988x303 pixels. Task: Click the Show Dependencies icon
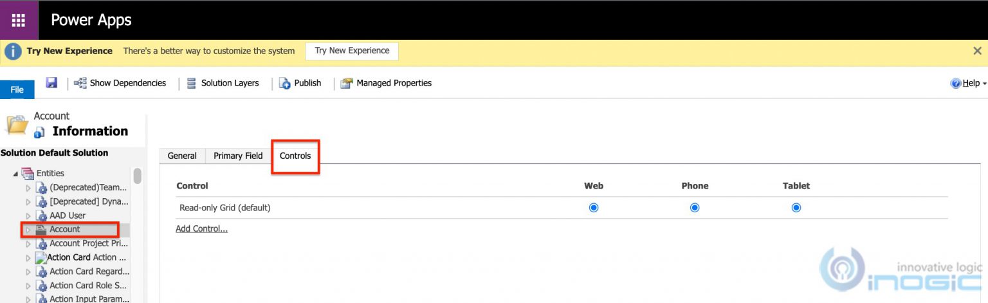click(80, 83)
